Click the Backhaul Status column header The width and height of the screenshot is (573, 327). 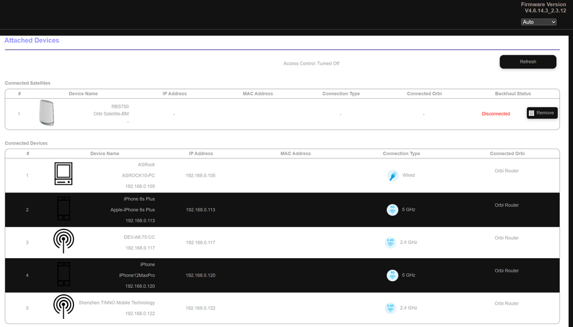click(x=513, y=94)
